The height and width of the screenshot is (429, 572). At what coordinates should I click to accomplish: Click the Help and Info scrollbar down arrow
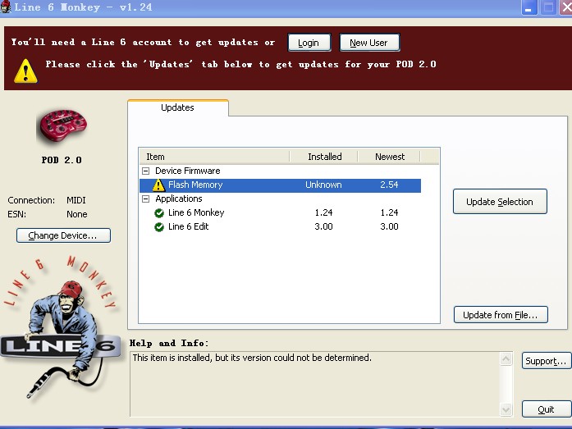click(506, 409)
